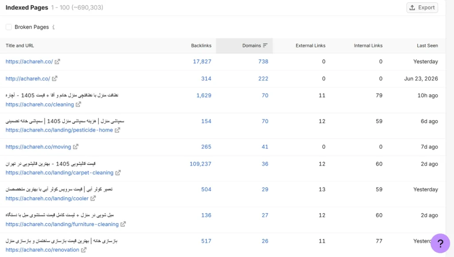View the 36 domains for carpet-cleaning page
Image resolution: width=454 pixels, height=257 pixels.
click(265, 164)
